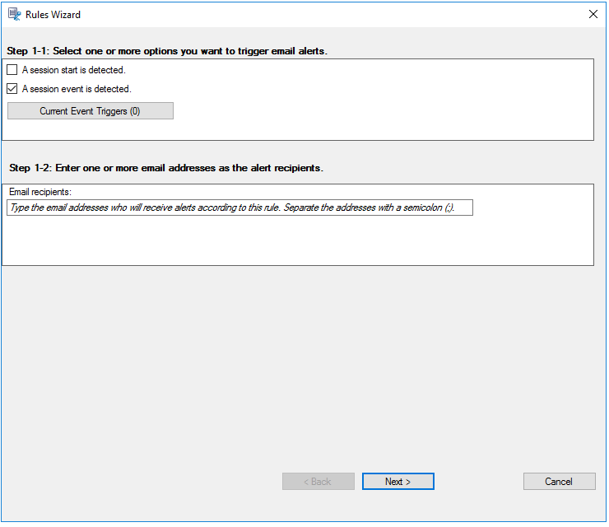Enable the session start detected checkbox
609x527 pixels.
click(x=12, y=70)
